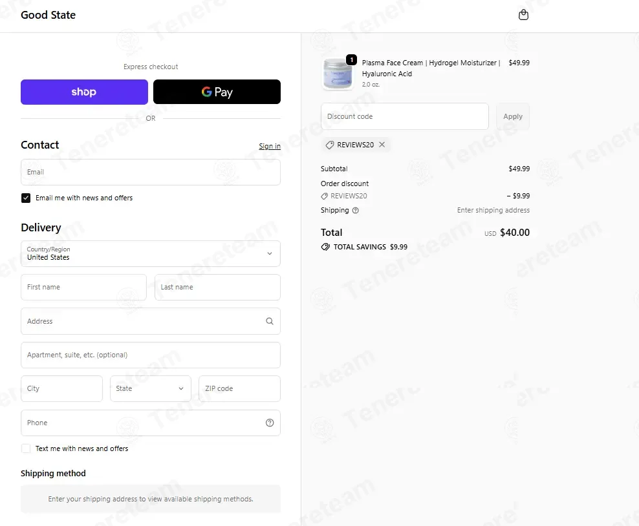Uncheck Email me with news and offers
639x526 pixels.
[x=26, y=198]
